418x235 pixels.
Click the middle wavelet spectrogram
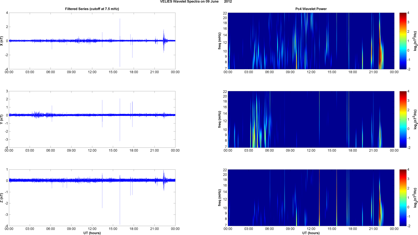[311, 119]
